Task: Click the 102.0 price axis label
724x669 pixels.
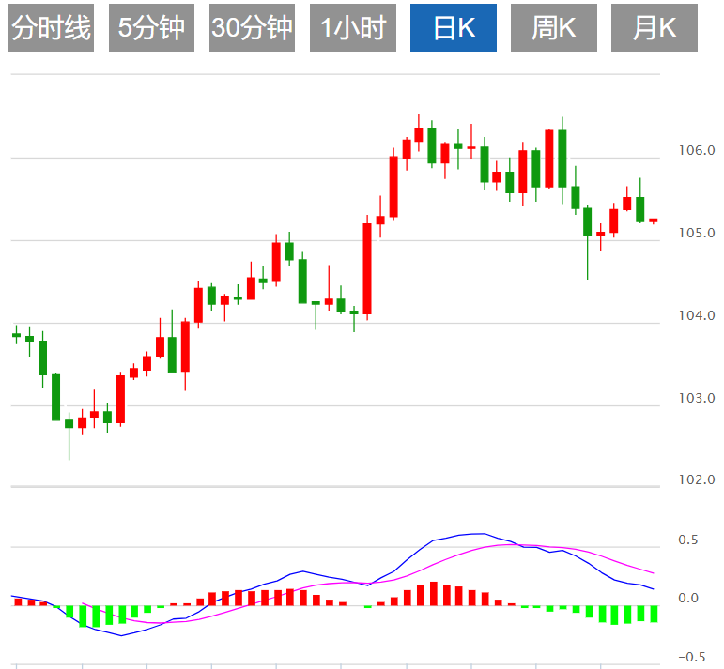Action: pyautogui.click(x=696, y=479)
